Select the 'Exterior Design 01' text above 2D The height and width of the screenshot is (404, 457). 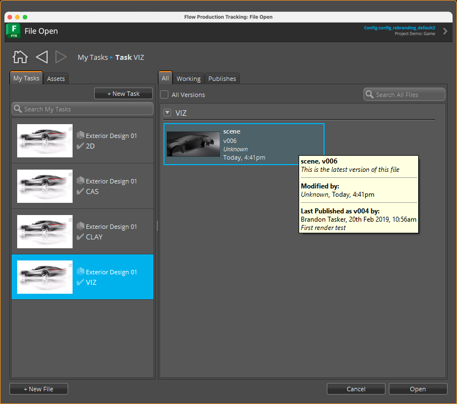coord(111,136)
